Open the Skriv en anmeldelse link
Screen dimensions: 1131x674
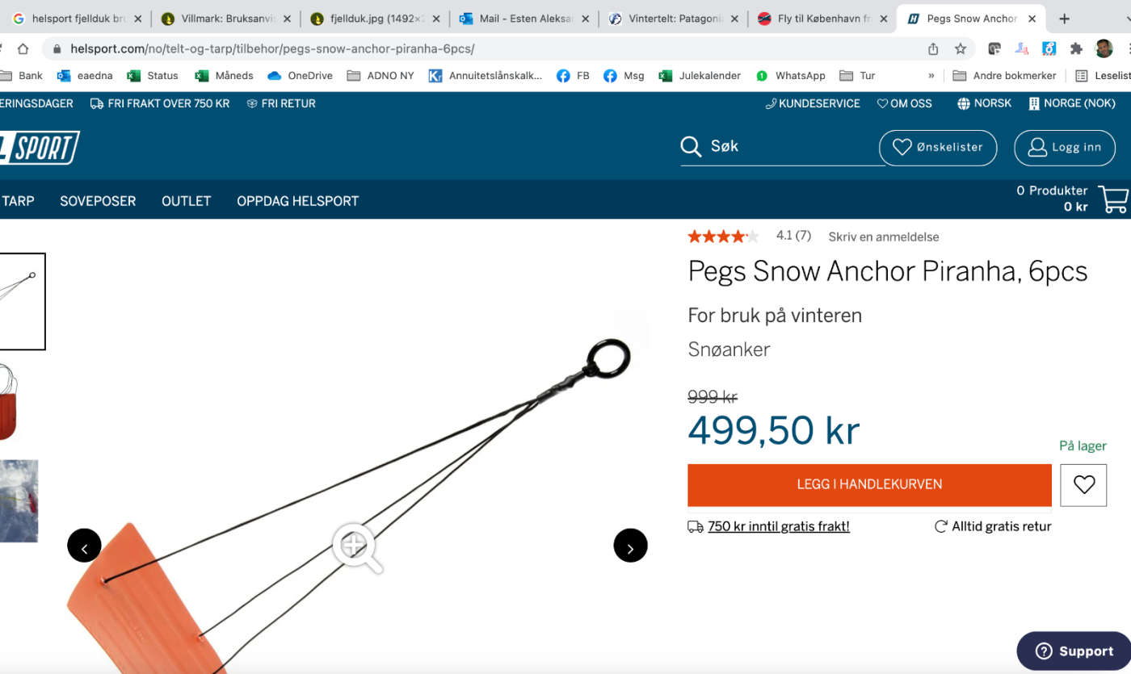pos(882,237)
